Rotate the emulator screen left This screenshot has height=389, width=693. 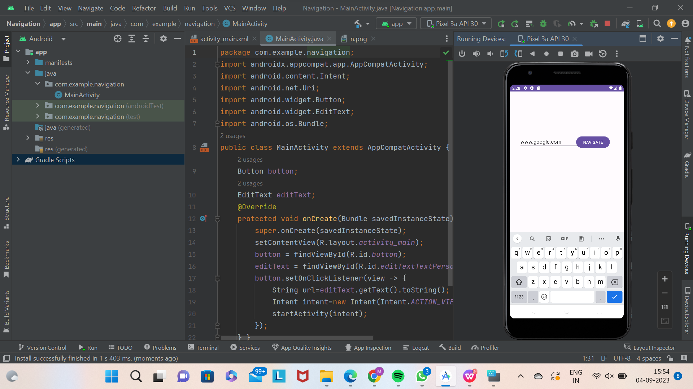pyautogui.click(x=504, y=54)
